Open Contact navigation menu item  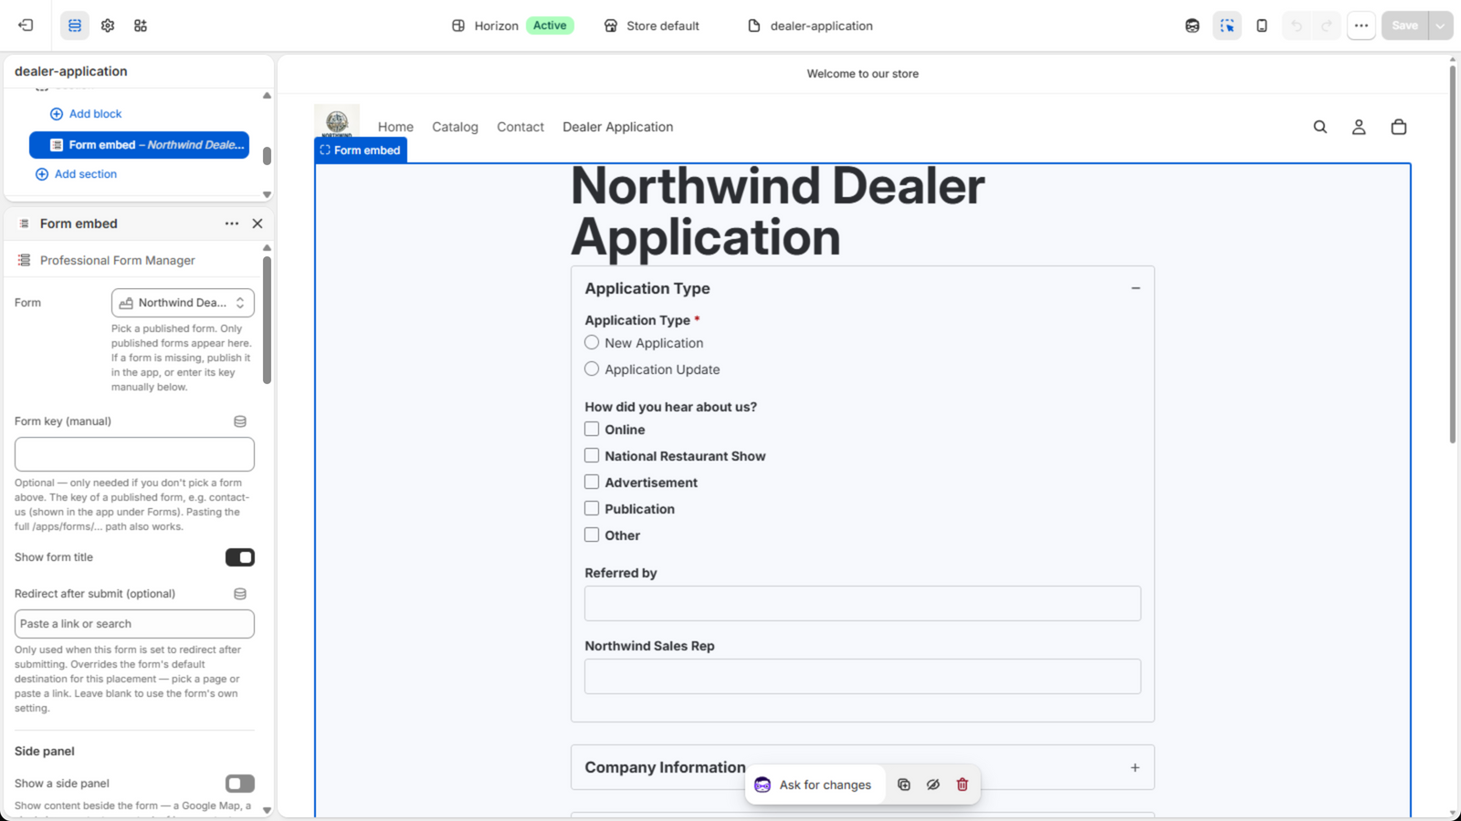coord(520,127)
